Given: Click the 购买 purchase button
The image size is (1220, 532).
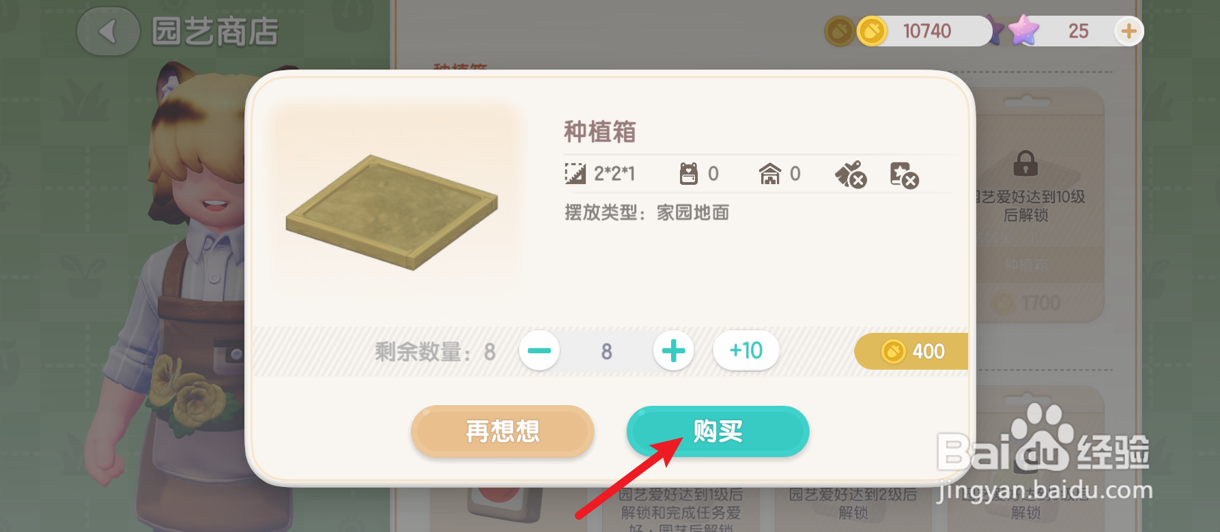Looking at the screenshot, I should pos(718,431).
